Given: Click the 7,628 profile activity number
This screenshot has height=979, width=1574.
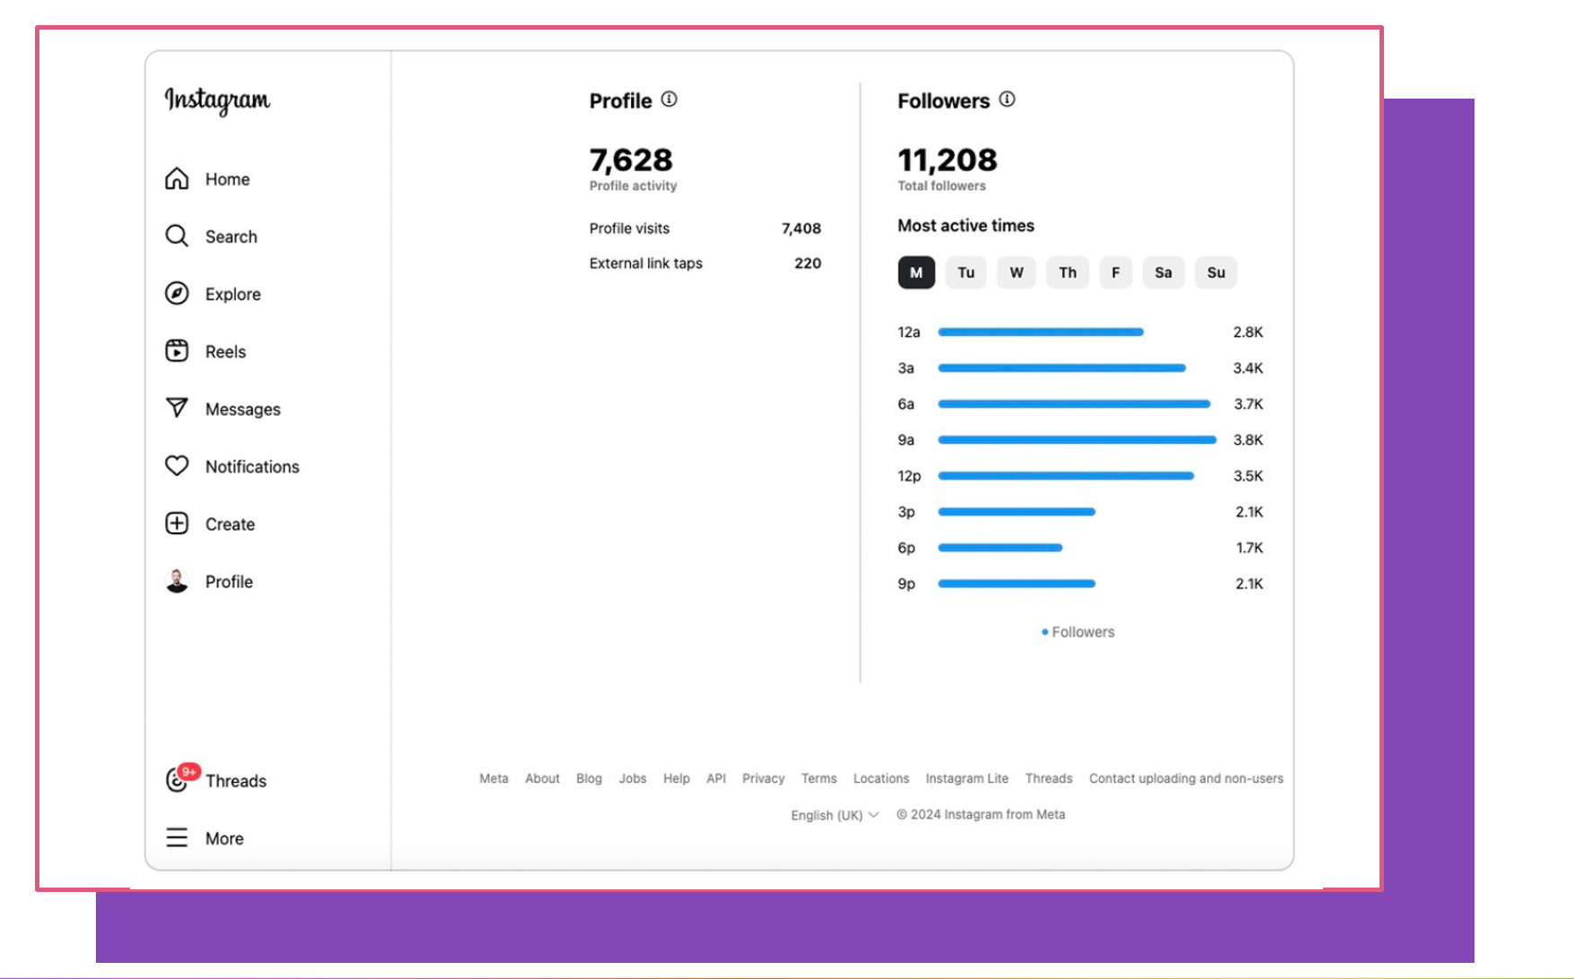Looking at the screenshot, I should (x=631, y=160).
